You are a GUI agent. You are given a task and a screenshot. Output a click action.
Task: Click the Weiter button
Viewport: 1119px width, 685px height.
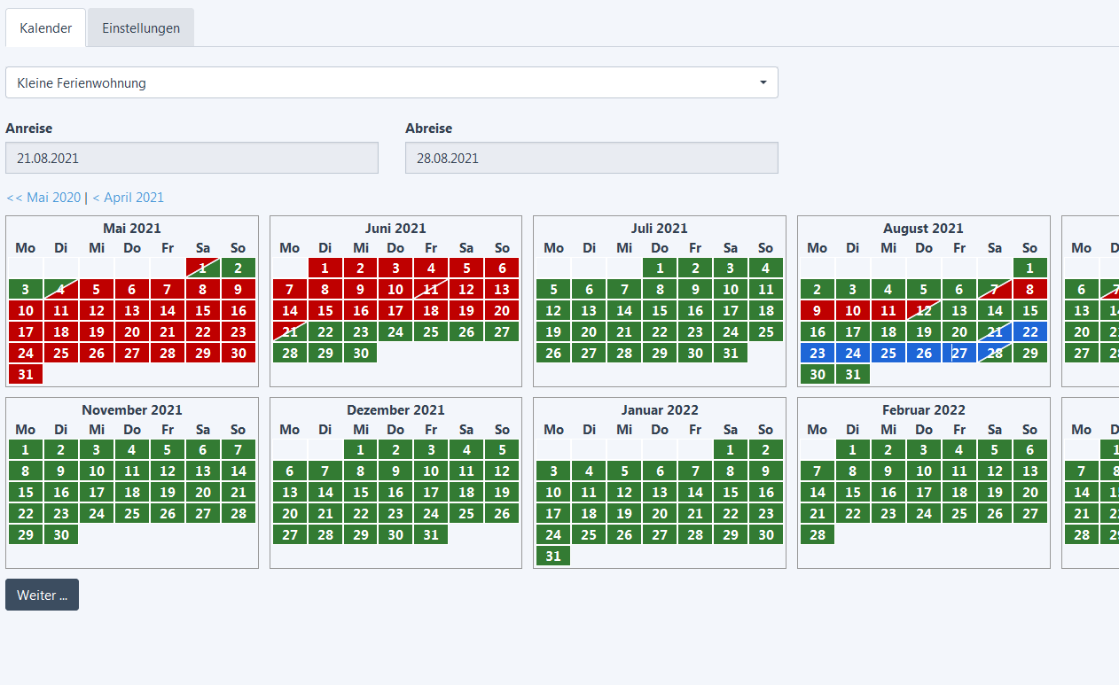(x=42, y=595)
